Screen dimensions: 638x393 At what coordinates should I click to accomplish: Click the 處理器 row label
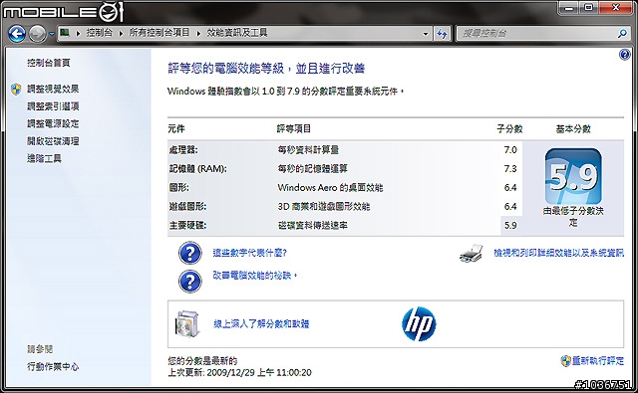click(183, 150)
